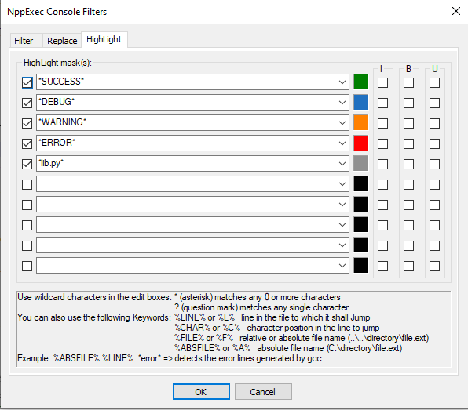Click the black swatch of the eighth row
This screenshot has width=468, height=410.
pos(361,224)
